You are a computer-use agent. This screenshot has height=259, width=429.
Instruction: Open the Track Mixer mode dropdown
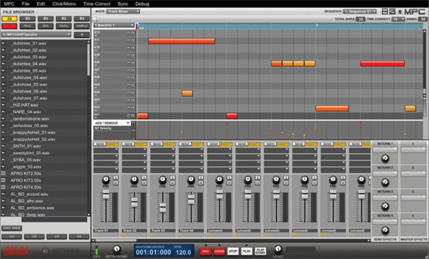[x=123, y=11]
